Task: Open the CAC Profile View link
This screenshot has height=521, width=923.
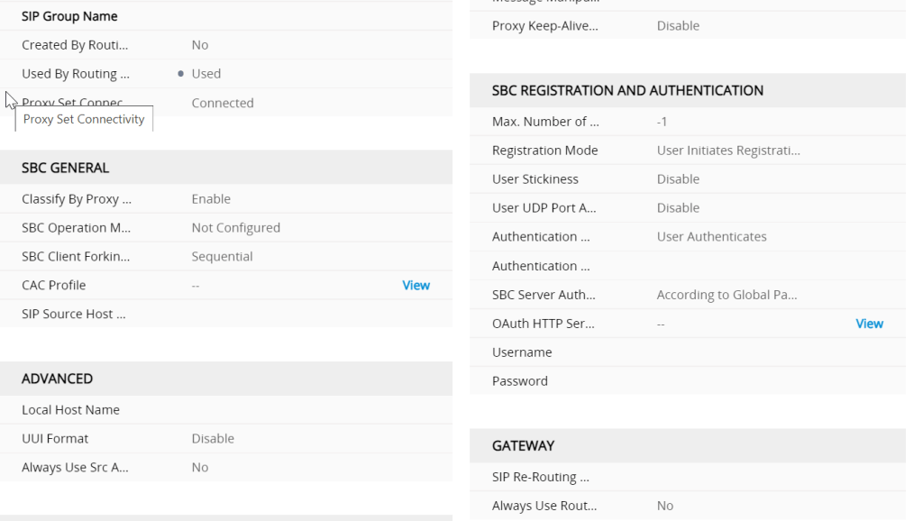Action: tap(416, 285)
